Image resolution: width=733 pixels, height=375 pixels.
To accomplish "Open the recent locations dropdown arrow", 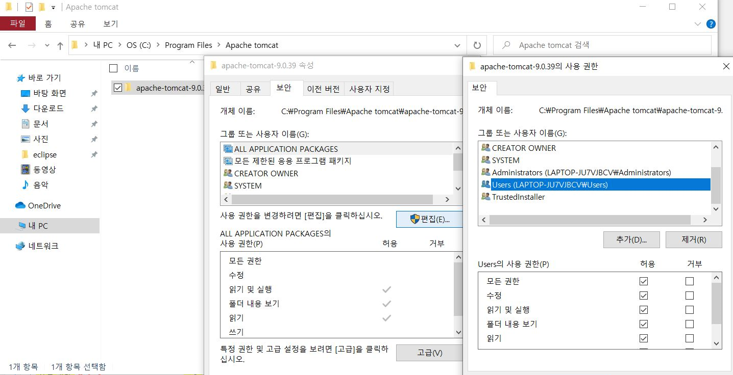I will click(x=47, y=45).
